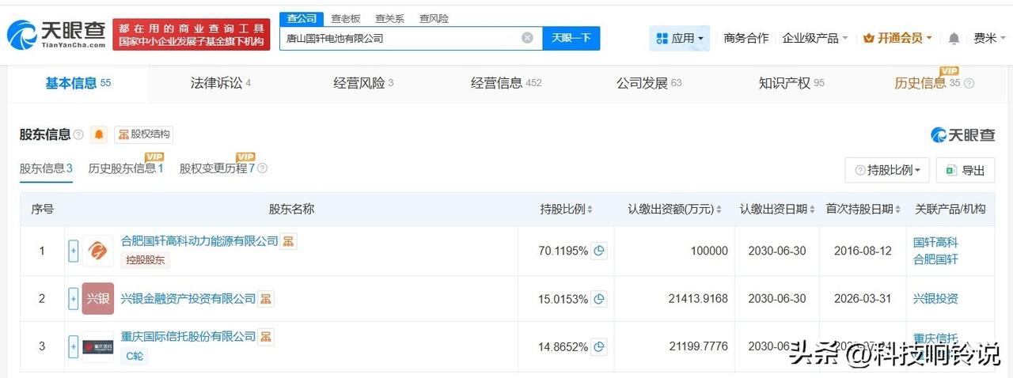Screen dimensions: 1013x378
Task: Sort table by 首次持股日期 column arrows
Action: (x=898, y=210)
